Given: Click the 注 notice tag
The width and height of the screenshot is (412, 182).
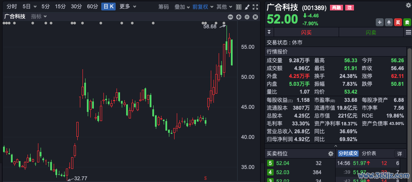Looking at the screenshot, I should click(x=349, y=8).
